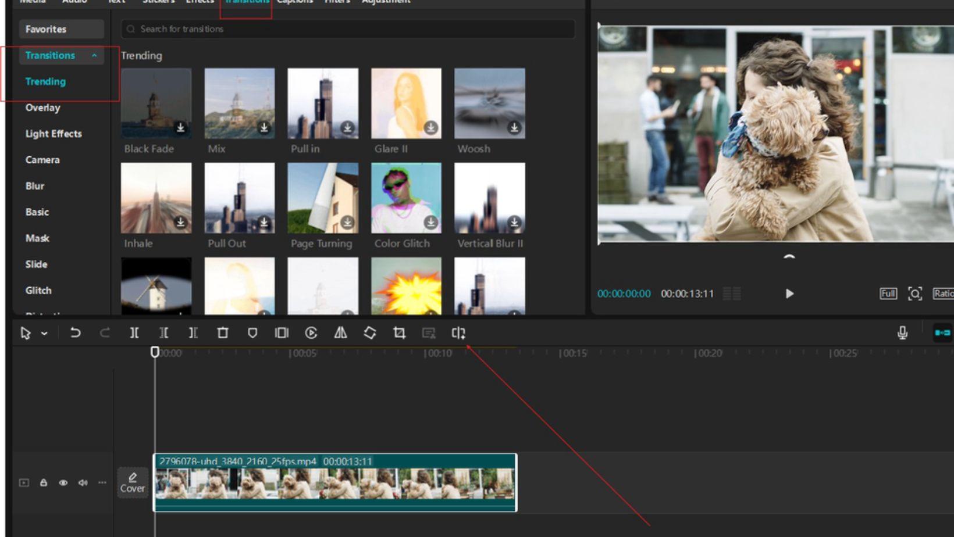Select the Camera category
The height and width of the screenshot is (537, 954).
tap(42, 160)
